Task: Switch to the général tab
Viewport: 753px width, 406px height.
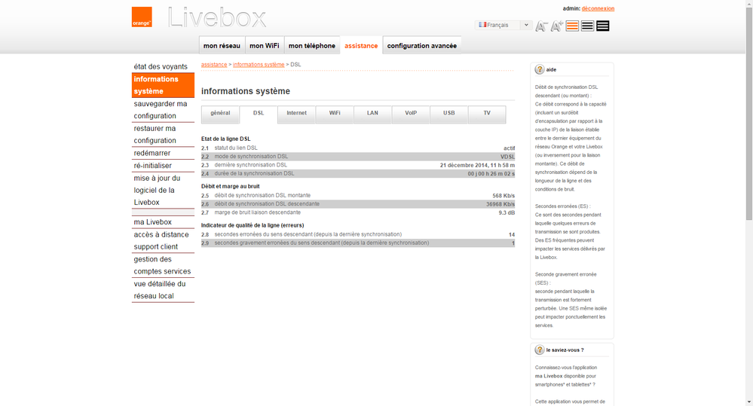Action: (x=220, y=114)
